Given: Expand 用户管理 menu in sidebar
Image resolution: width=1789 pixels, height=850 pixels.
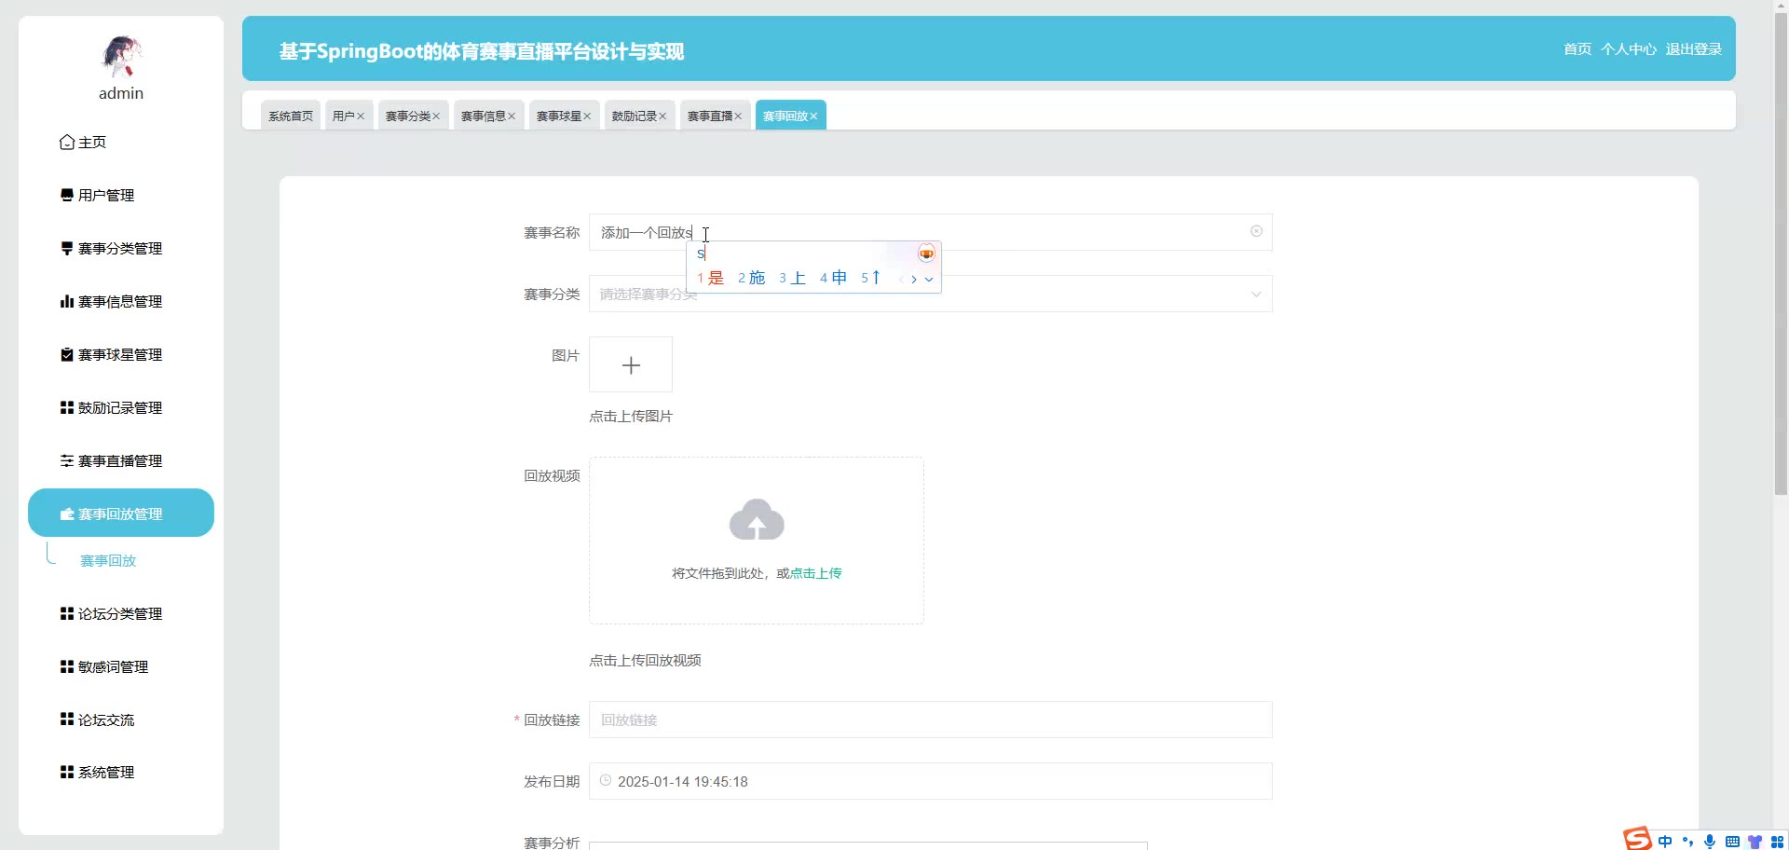Looking at the screenshot, I should 106,196.
